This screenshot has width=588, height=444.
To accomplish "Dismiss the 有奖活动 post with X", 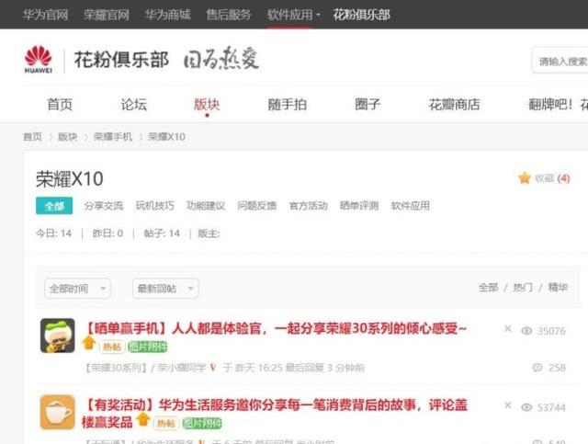I will tap(508, 405).
